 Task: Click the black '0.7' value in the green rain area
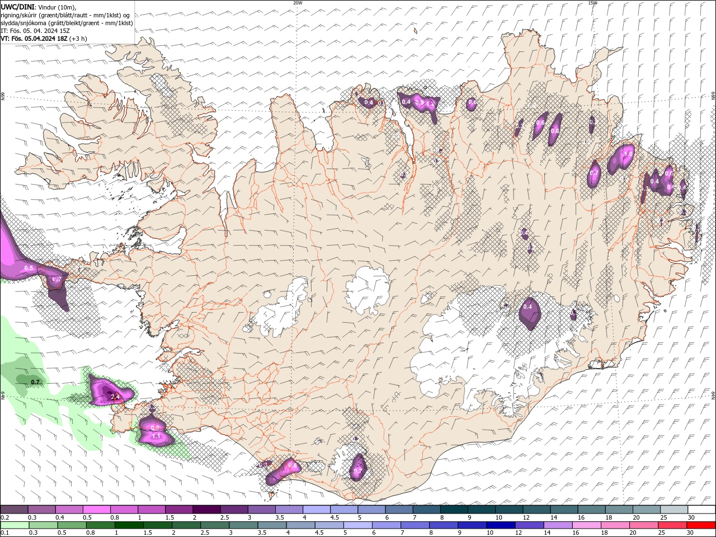(x=36, y=382)
